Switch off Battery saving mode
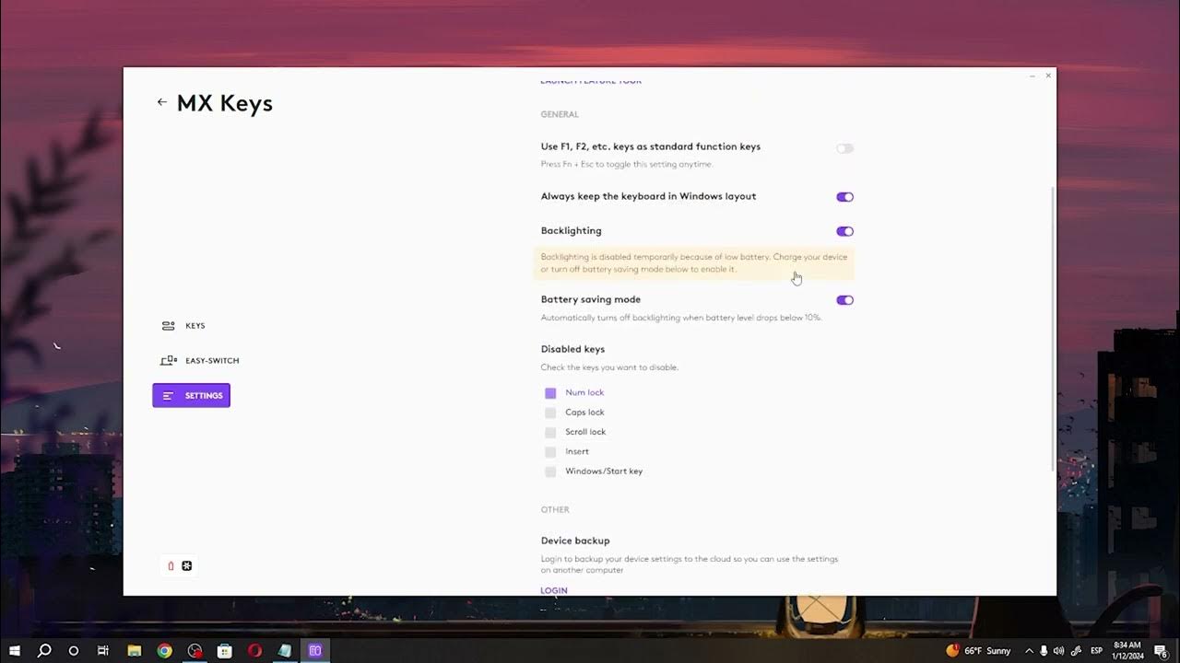 844,300
